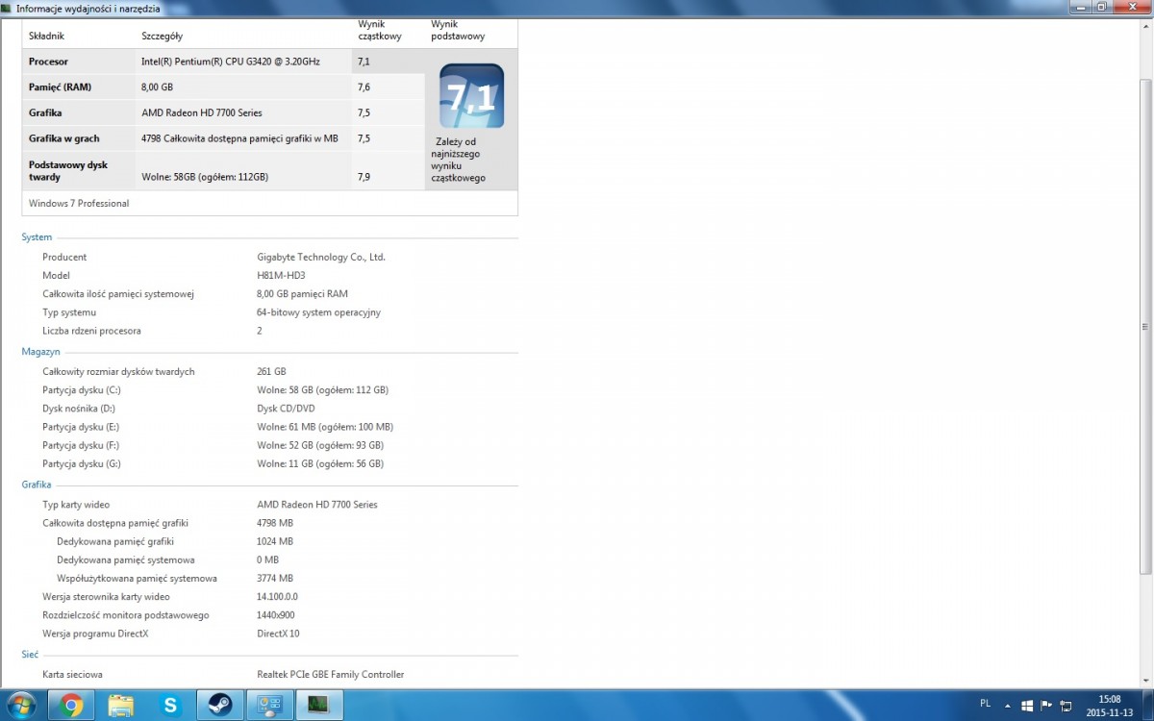Select 'Partycja dysku (C:)' label
This screenshot has height=721, width=1154.
pyautogui.click(x=81, y=390)
